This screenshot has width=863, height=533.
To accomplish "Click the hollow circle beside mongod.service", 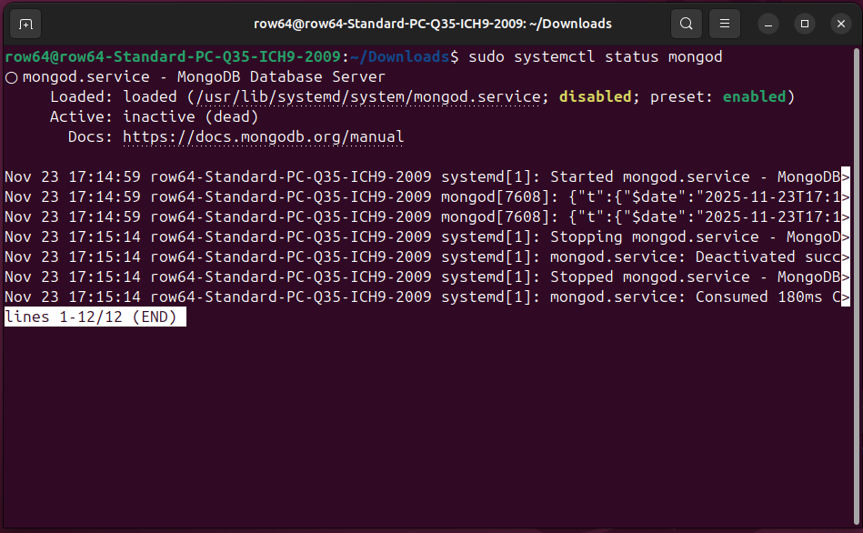I will [11, 77].
